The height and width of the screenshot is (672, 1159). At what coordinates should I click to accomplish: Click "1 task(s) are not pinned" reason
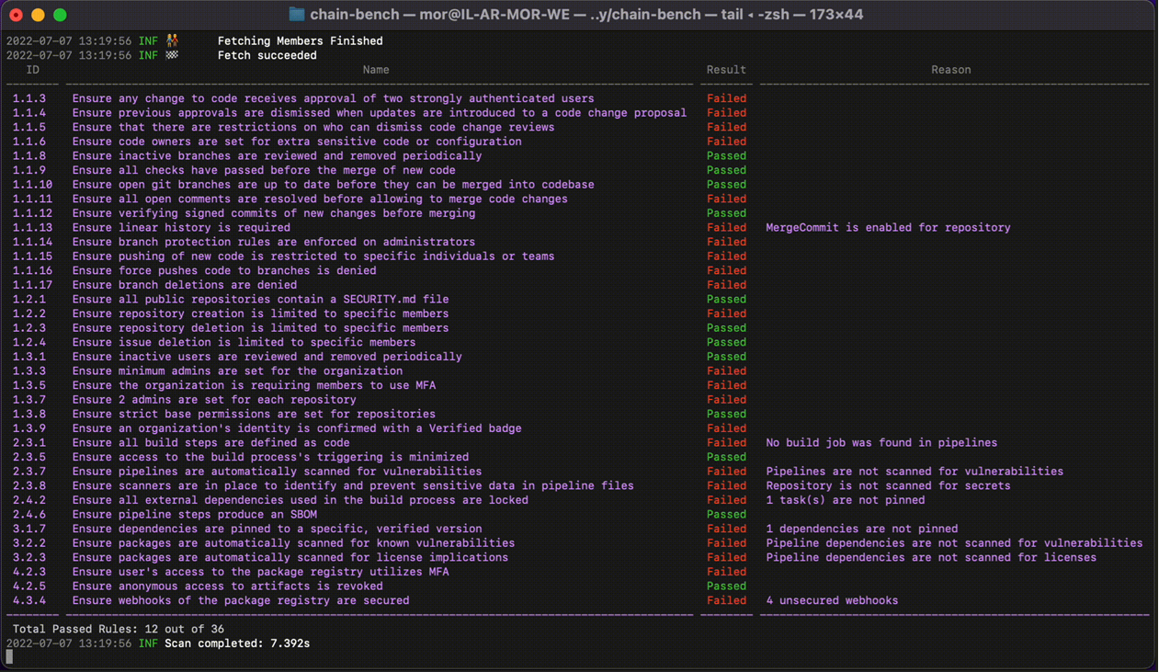click(x=845, y=500)
